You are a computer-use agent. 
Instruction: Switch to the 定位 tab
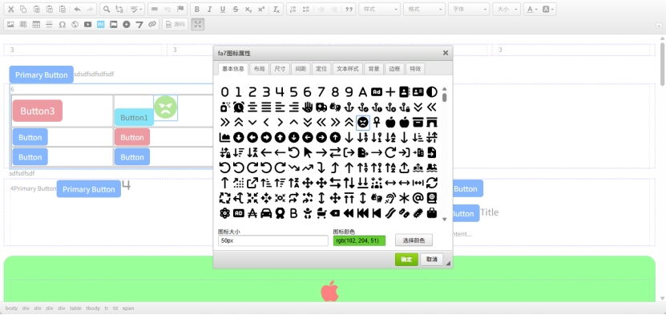(x=321, y=69)
